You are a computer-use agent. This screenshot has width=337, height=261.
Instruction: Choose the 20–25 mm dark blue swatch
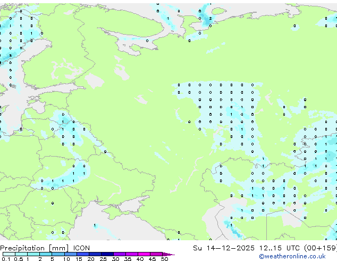coord(95,254)
